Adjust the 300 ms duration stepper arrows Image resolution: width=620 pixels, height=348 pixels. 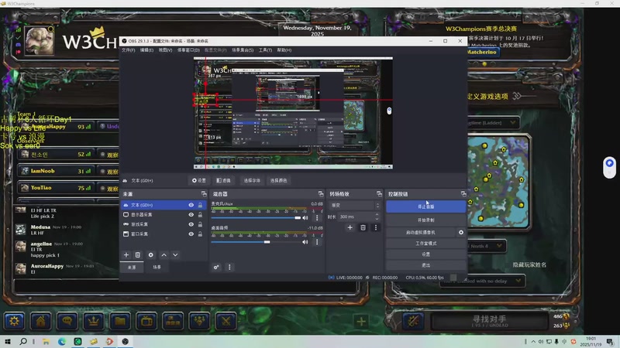377,217
